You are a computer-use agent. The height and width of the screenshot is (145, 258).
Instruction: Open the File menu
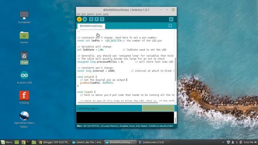[x=79, y=14]
